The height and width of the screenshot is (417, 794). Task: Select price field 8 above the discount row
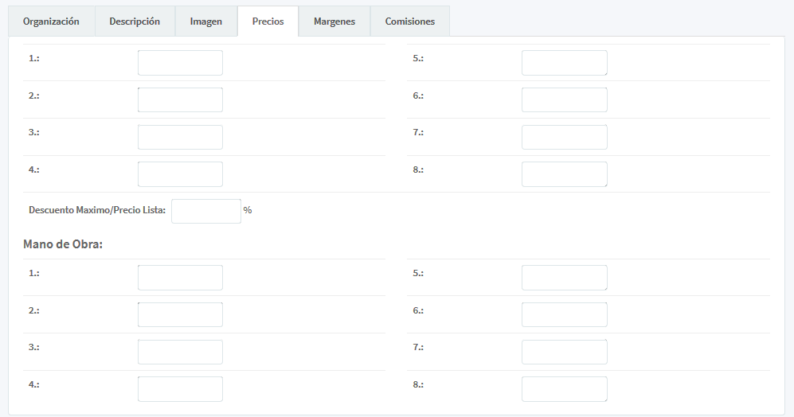pyautogui.click(x=564, y=174)
